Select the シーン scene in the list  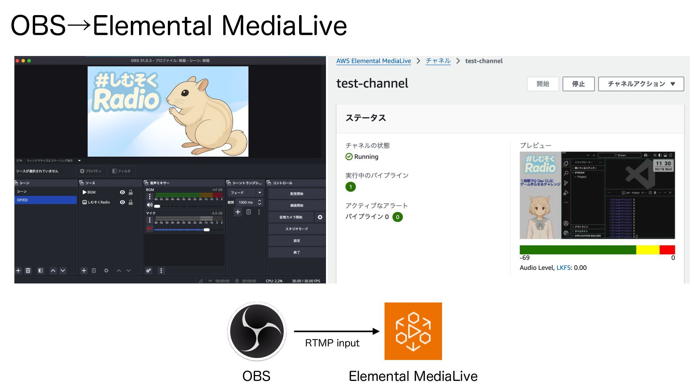(46, 191)
